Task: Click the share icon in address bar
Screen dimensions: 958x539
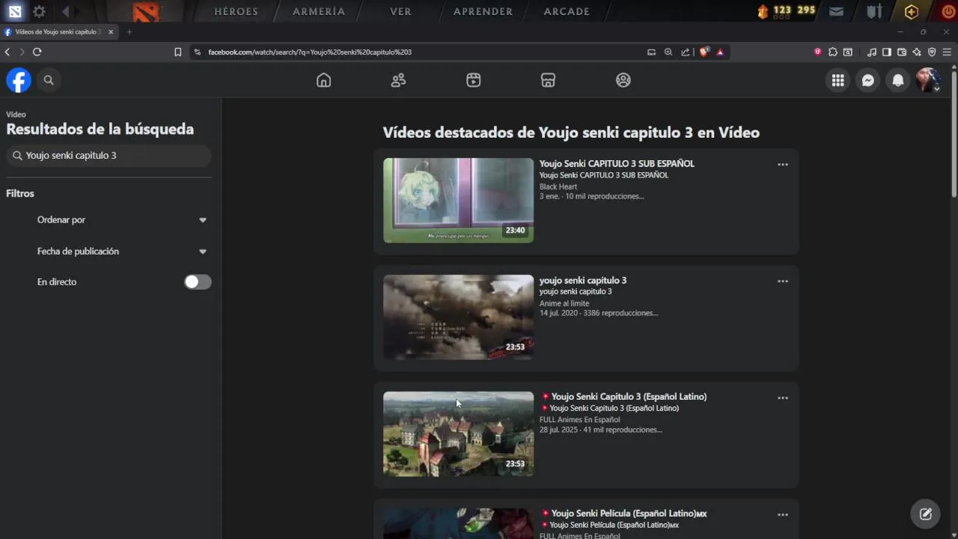Action: click(x=686, y=52)
